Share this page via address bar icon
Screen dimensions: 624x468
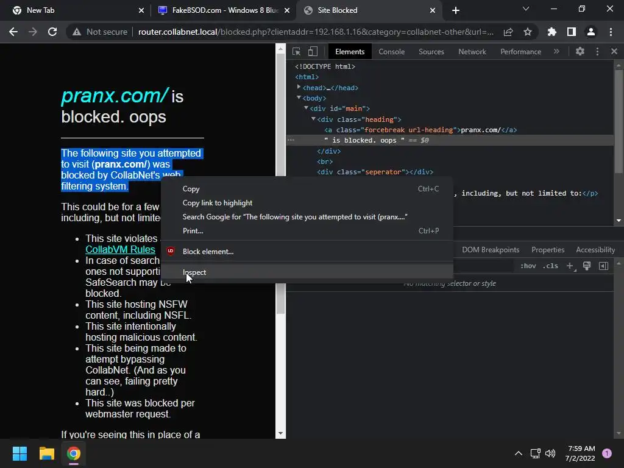508,32
